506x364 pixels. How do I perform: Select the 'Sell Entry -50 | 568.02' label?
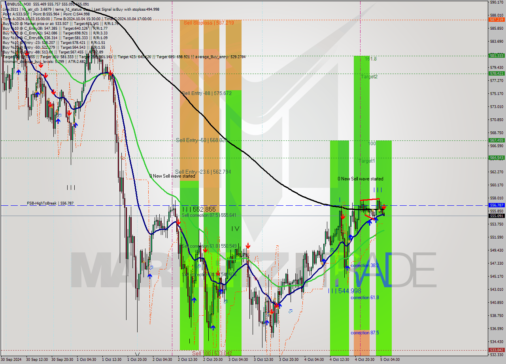pos(201,140)
